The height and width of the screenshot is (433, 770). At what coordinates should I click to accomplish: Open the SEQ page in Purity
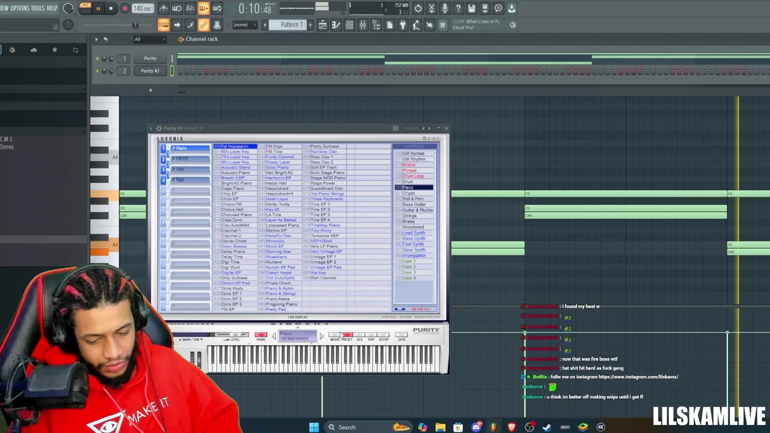point(360,336)
